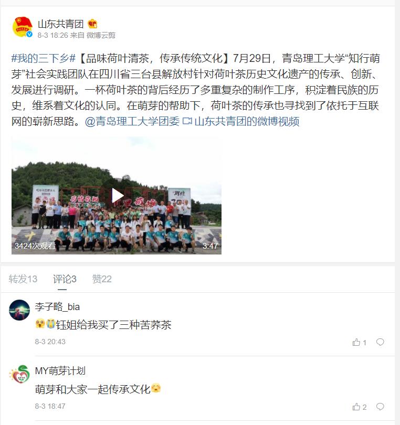
Task: Reply to MY萌芽计划's comment via bubble icon
Action: 380,407
